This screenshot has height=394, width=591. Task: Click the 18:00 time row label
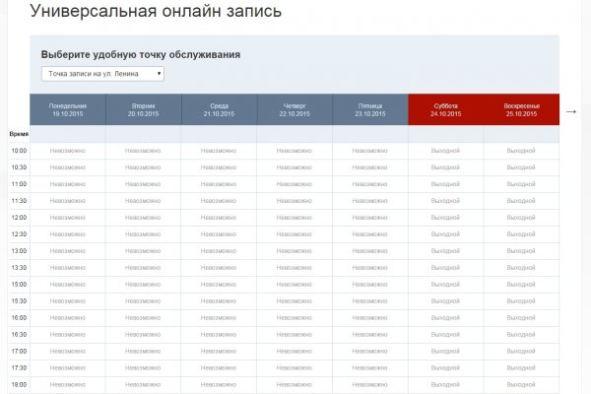click(19, 384)
